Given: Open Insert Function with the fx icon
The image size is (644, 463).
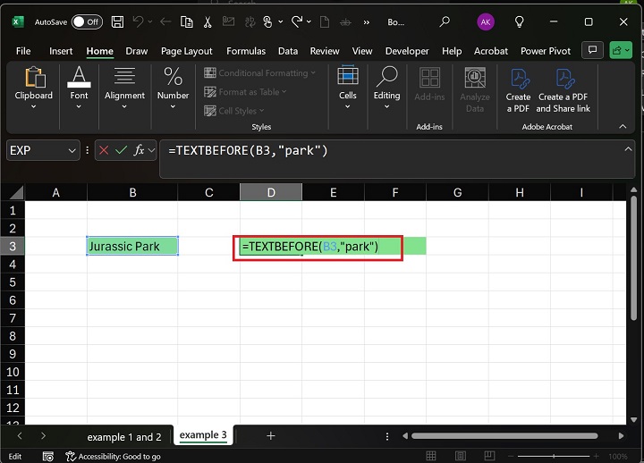Looking at the screenshot, I should pos(140,151).
